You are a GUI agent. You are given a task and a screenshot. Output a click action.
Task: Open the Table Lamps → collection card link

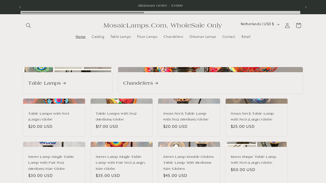[47, 83]
